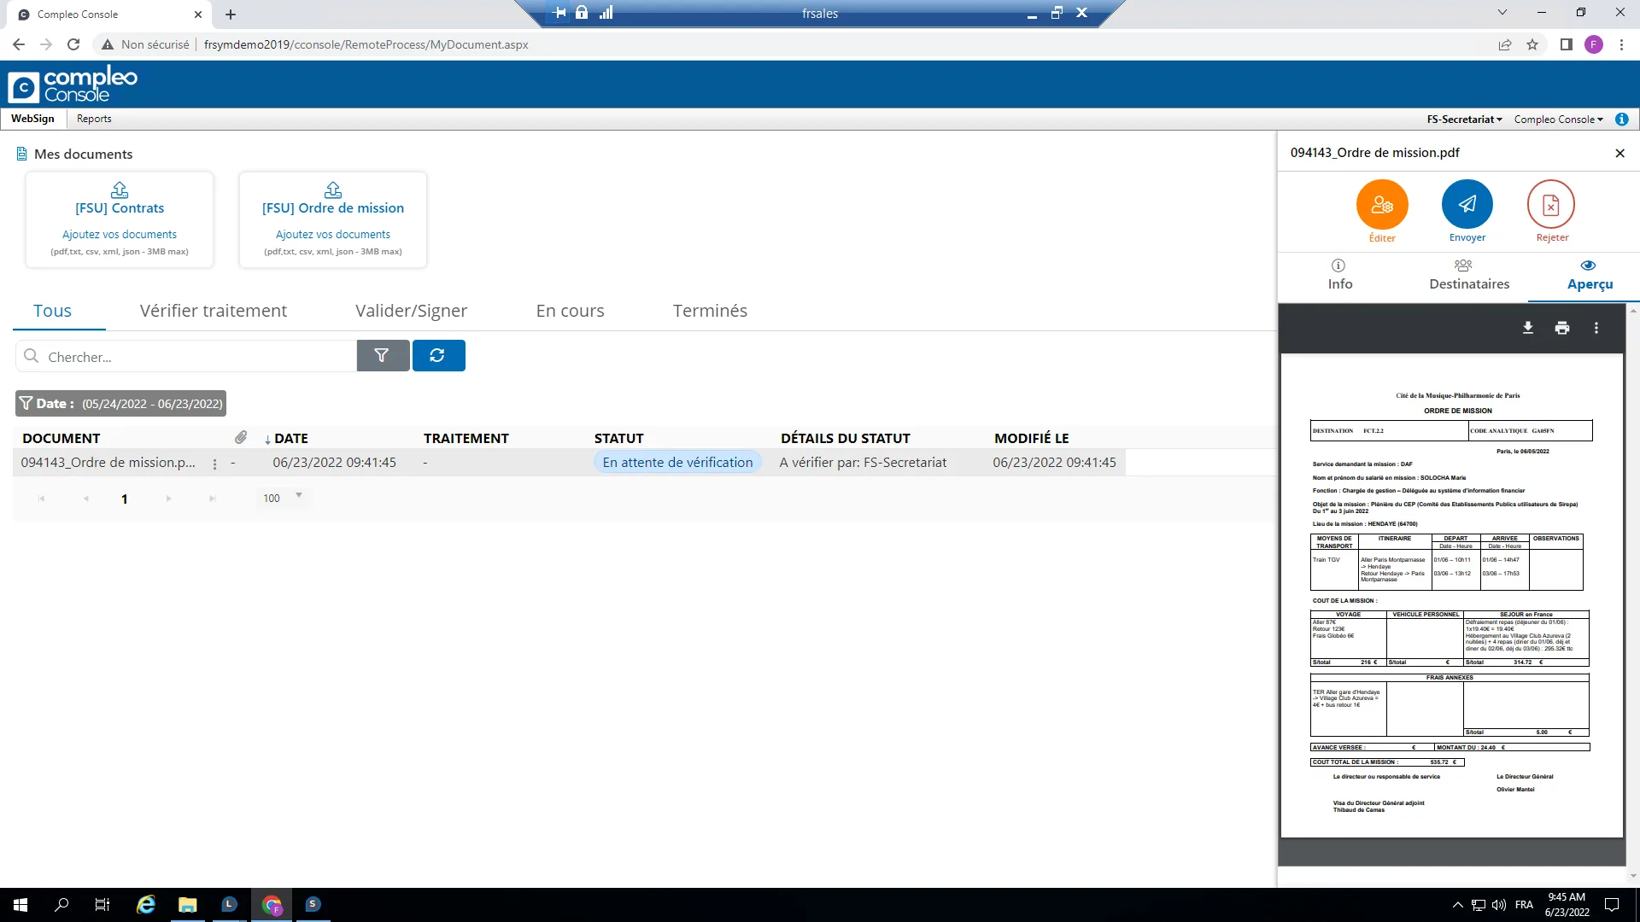Select the 094143_Ordre de mission.p... row

point(570,463)
